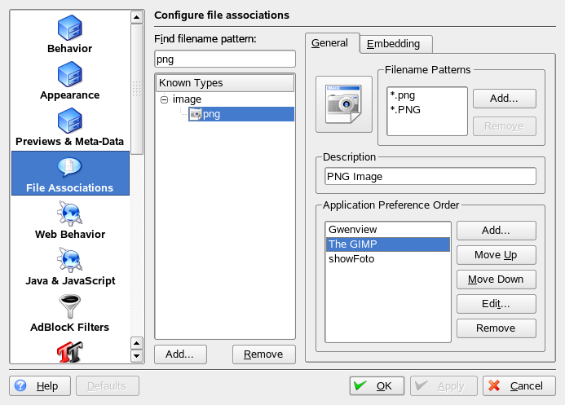Click Add beside Filename Patterns
565x405 pixels.
click(x=504, y=98)
